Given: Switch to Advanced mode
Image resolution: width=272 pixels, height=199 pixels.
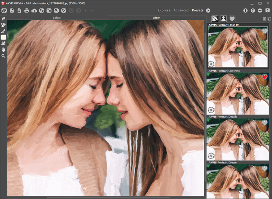Looking at the screenshot, I should coord(181,10).
